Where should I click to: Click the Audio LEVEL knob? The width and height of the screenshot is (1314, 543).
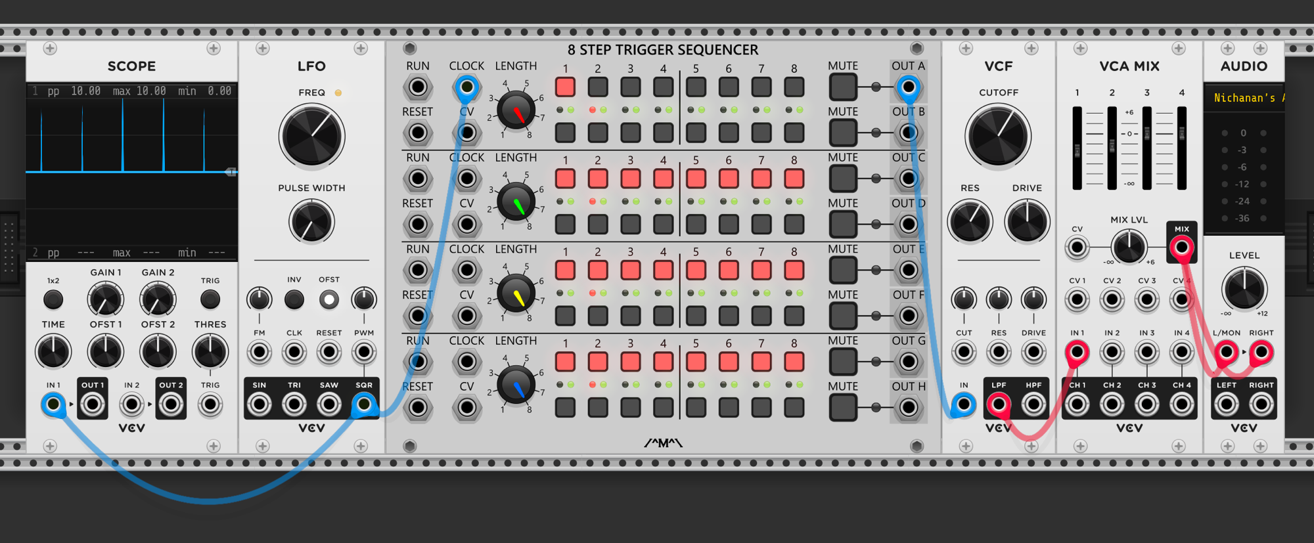click(1244, 289)
